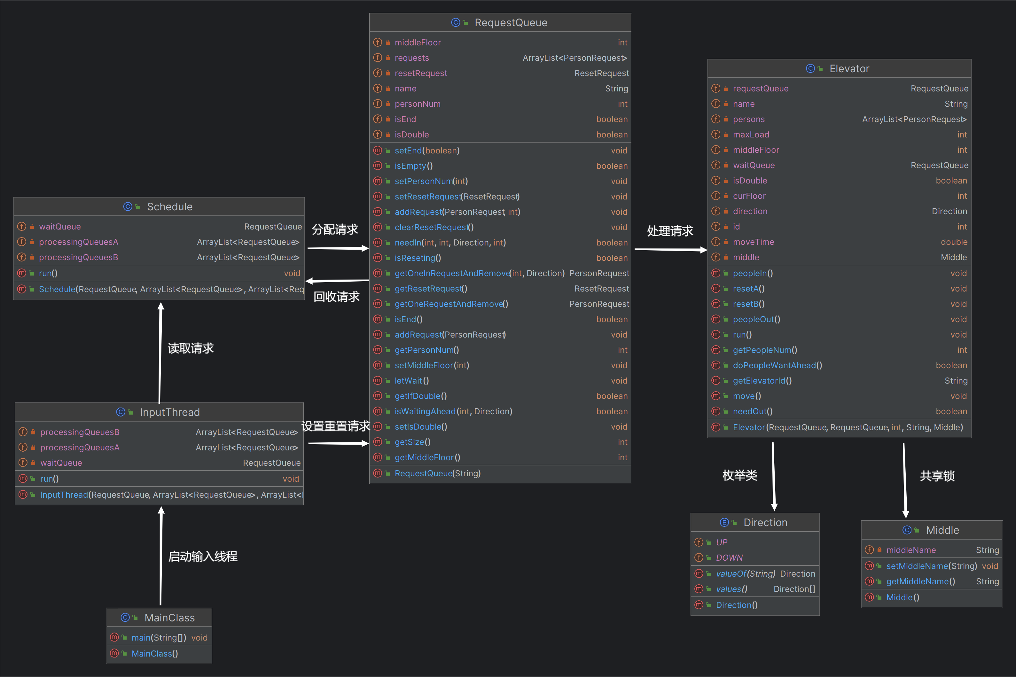Select the waitQueue field in InputThread

point(159,463)
